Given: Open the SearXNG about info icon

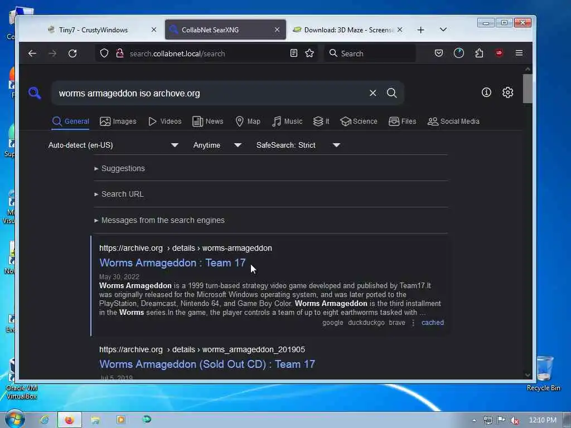Looking at the screenshot, I should click(486, 93).
